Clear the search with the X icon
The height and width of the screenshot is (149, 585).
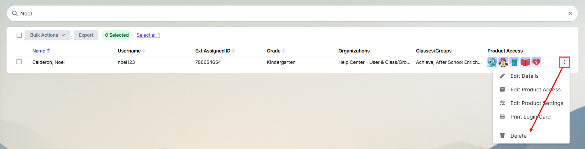(x=570, y=14)
